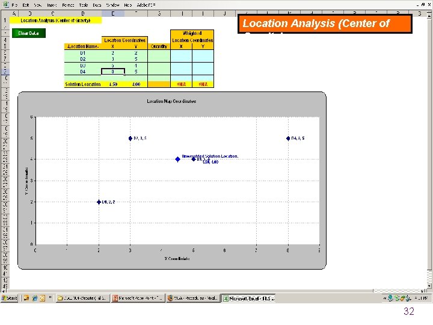Viewport: 433px width, 325px height.
Task: Open the Adobe PDF menu
Action: click(x=146, y=5)
